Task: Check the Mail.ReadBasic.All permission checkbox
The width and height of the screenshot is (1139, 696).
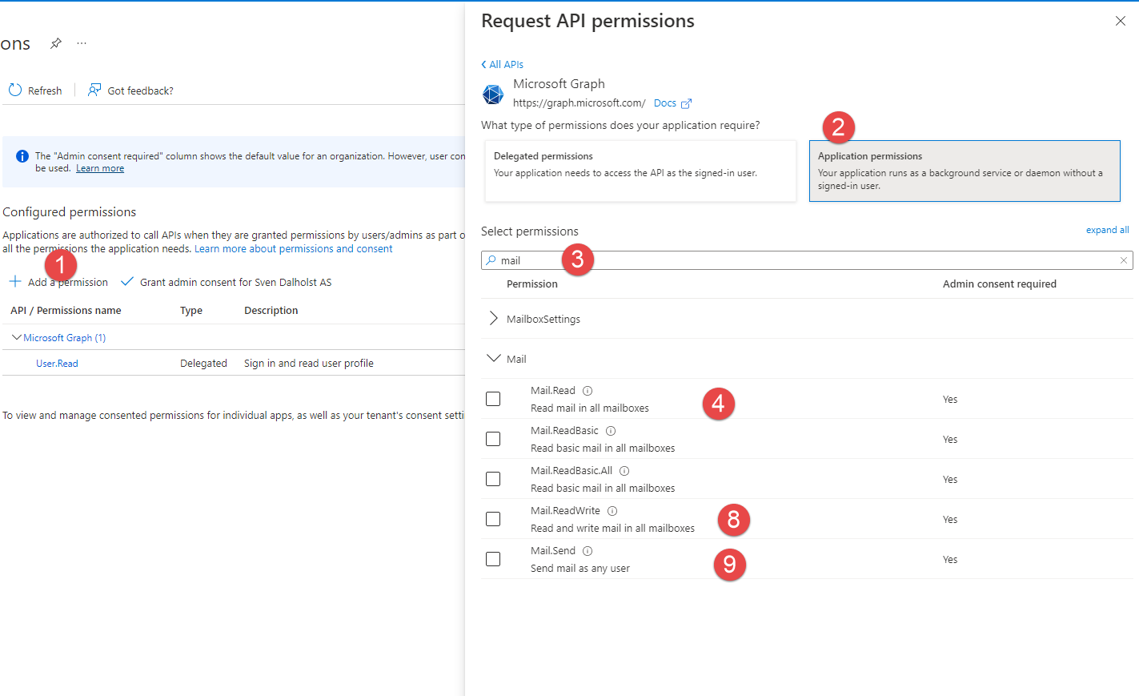Action: tap(493, 479)
